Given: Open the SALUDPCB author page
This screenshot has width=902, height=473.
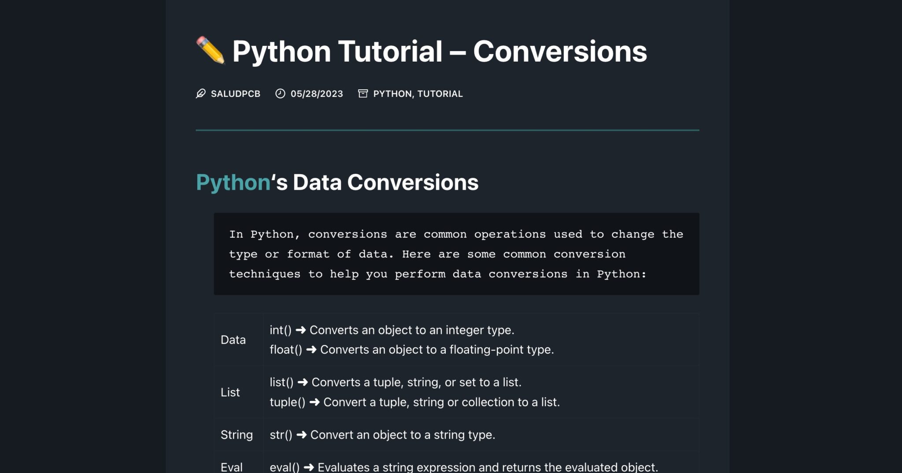Looking at the screenshot, I should (235, 94).
